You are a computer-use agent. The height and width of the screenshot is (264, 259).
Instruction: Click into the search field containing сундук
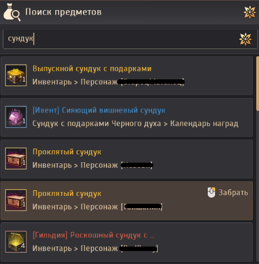pos(130,39)
